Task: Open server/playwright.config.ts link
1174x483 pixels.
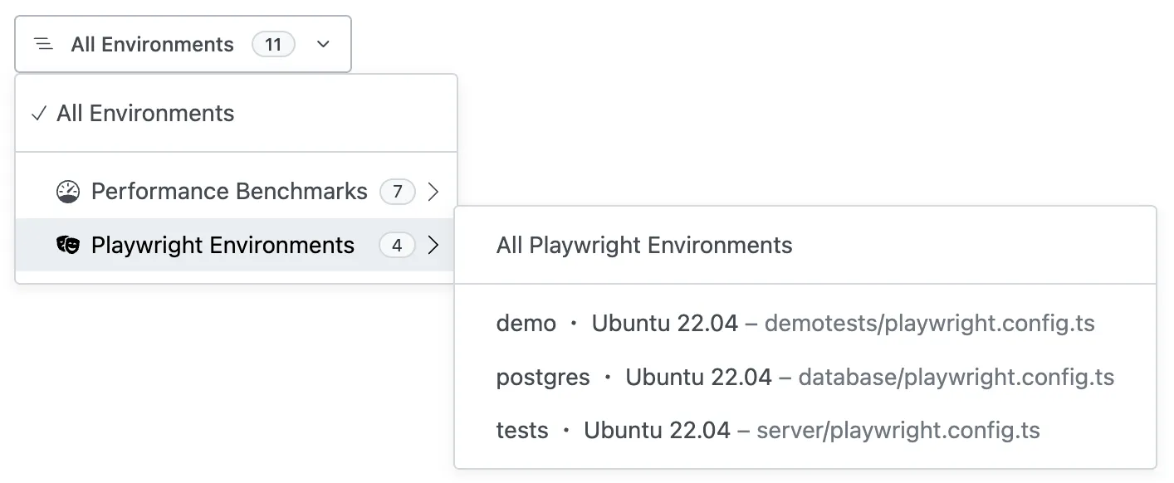Action: click(x=900, y=430)
